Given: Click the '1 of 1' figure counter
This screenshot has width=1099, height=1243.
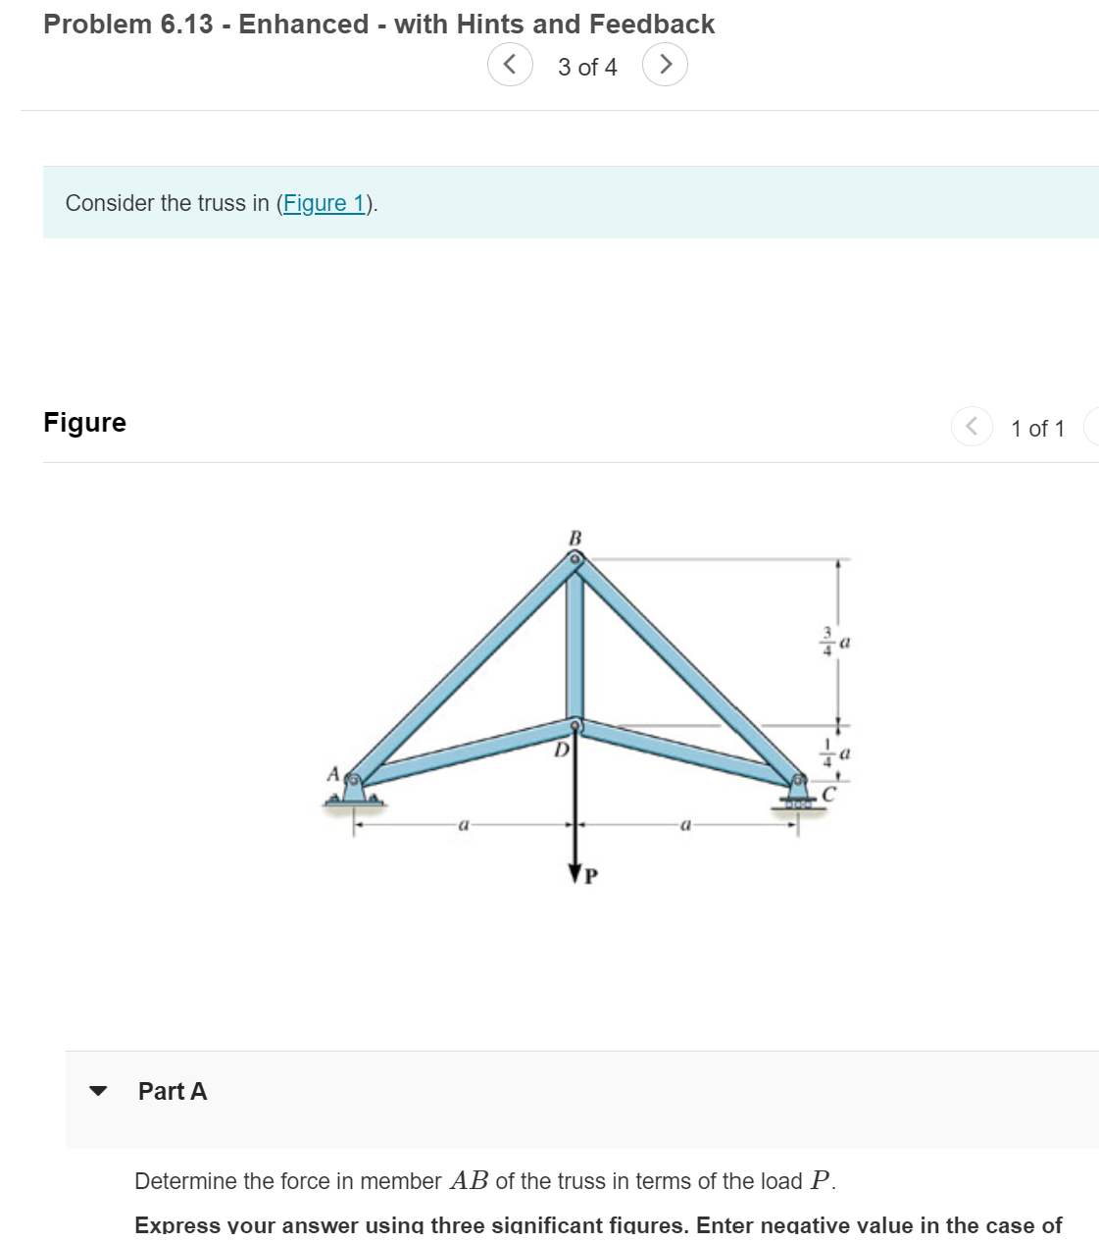Looking at the screenshot, I should pos(1038,428).
